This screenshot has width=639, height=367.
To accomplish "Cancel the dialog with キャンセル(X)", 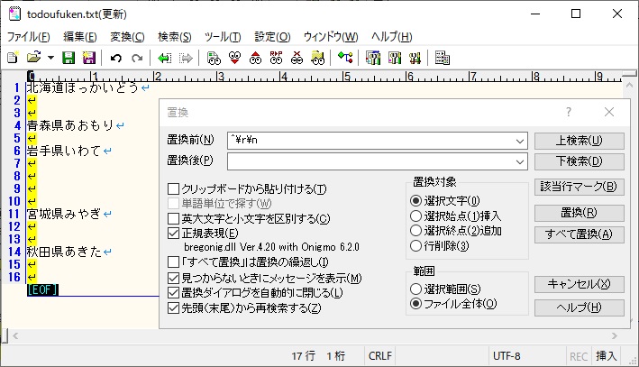I will [580, 284].
